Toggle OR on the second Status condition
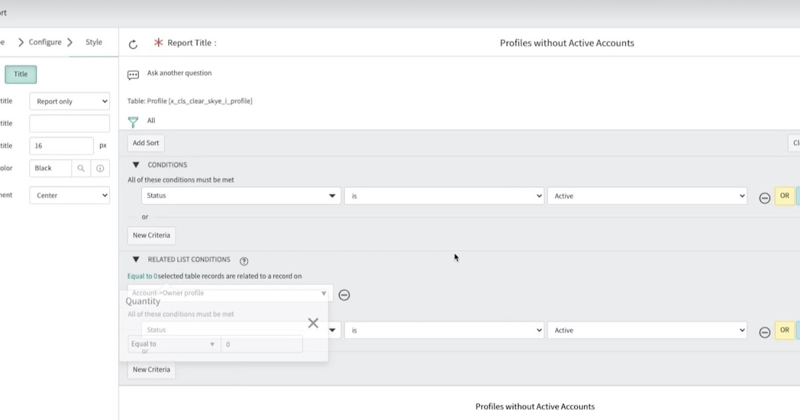This screenshot has width=800, height=420. 785,330
